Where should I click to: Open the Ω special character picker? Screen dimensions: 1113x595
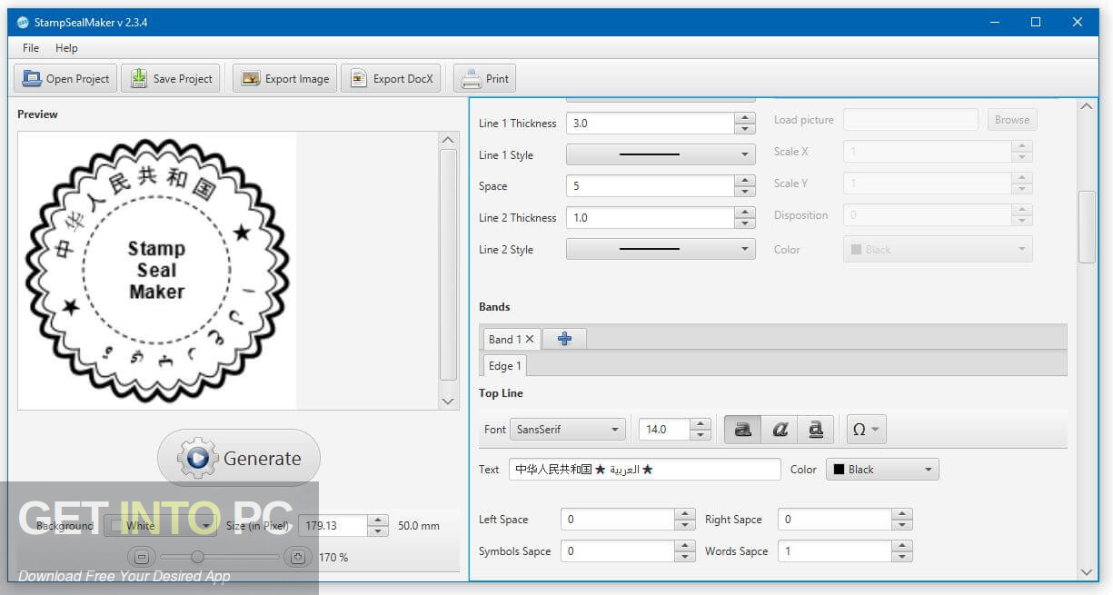tap(865, 429)
